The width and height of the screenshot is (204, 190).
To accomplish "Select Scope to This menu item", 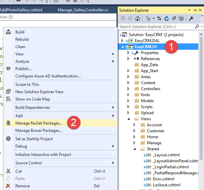I will [61, 84].
